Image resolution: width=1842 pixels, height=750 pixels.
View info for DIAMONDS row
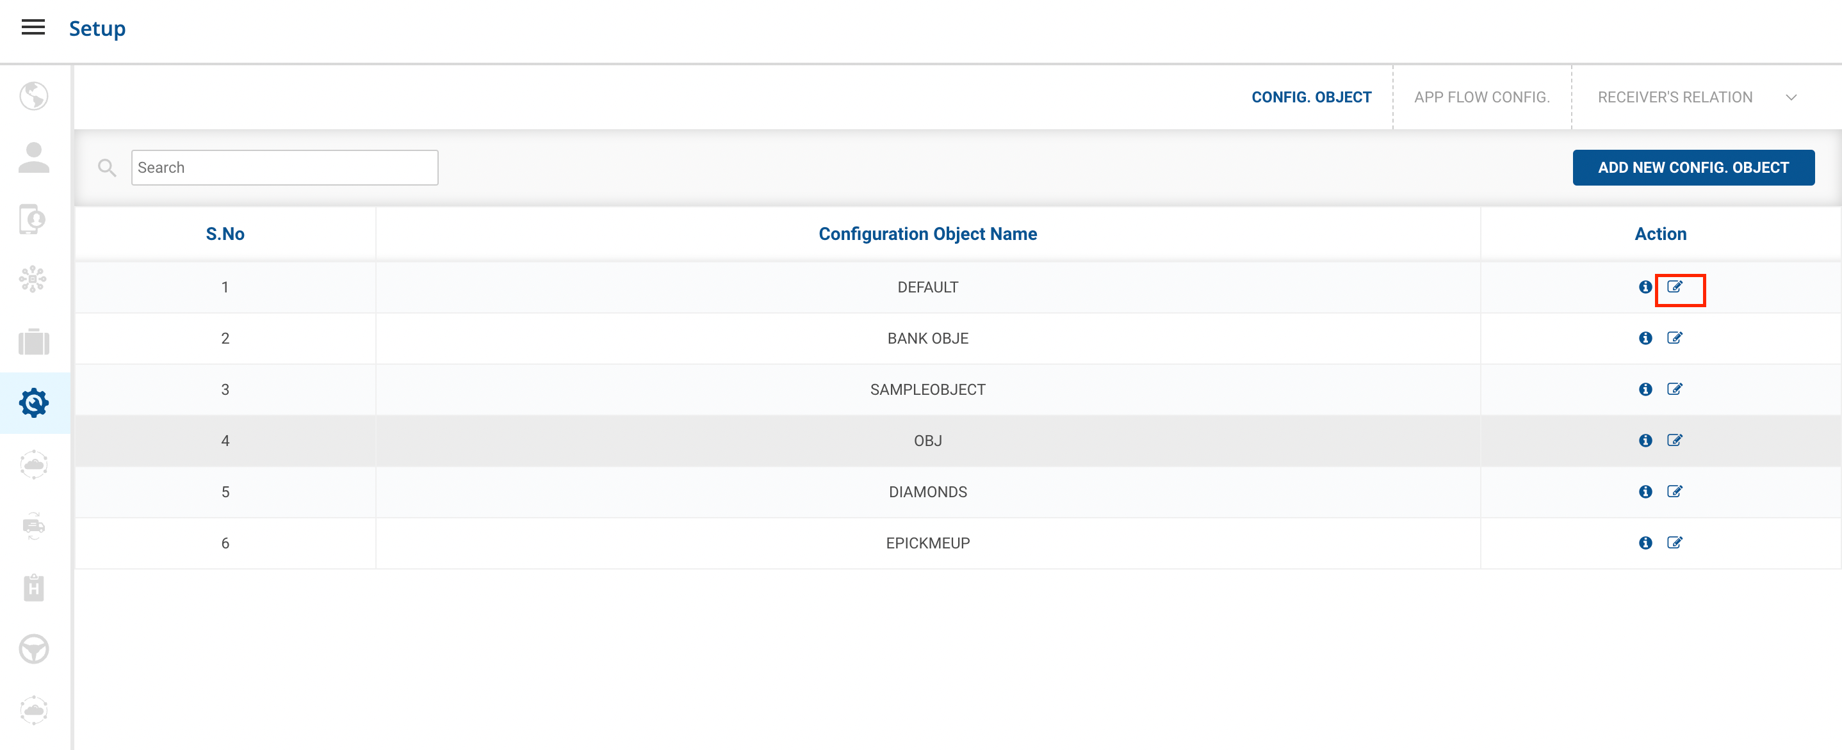pyautogui.click(x=1645, y=491)
